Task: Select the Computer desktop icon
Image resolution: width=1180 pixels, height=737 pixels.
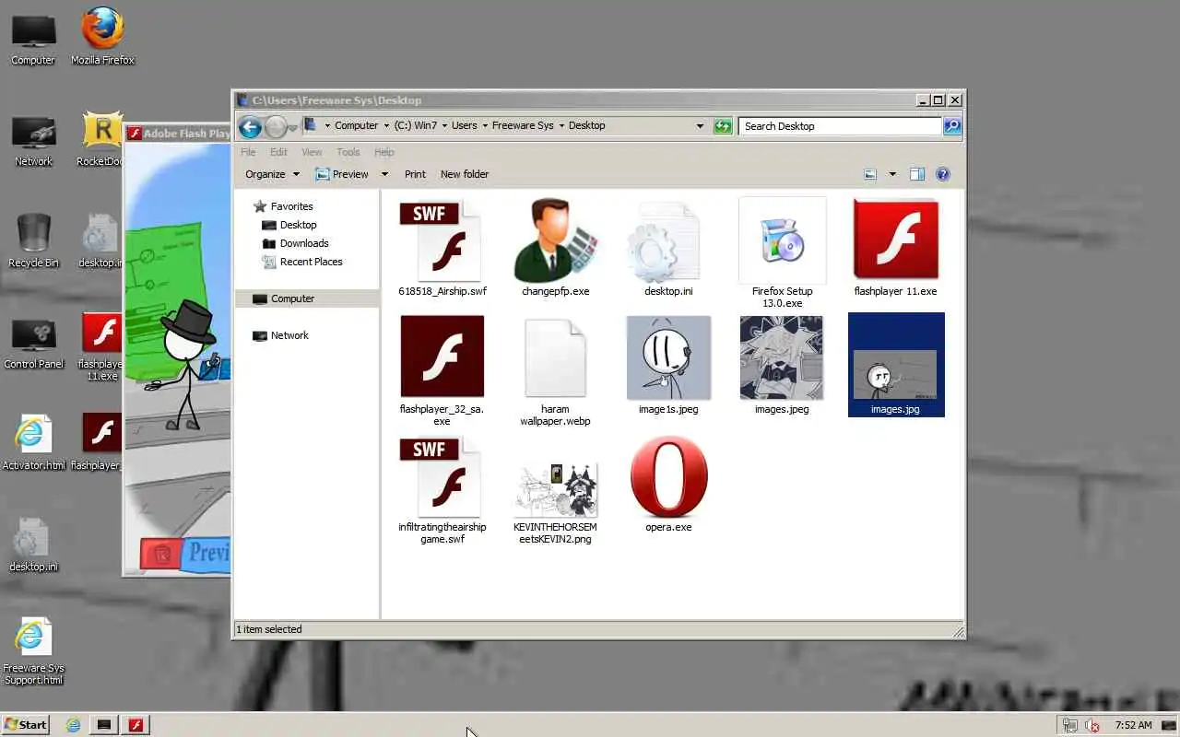Action: coord(33,37)
